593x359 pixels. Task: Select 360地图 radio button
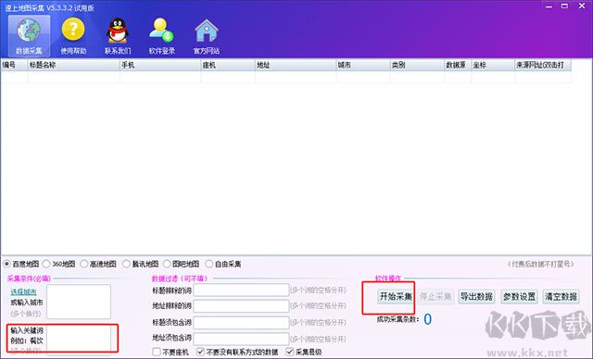click(46, 264)
